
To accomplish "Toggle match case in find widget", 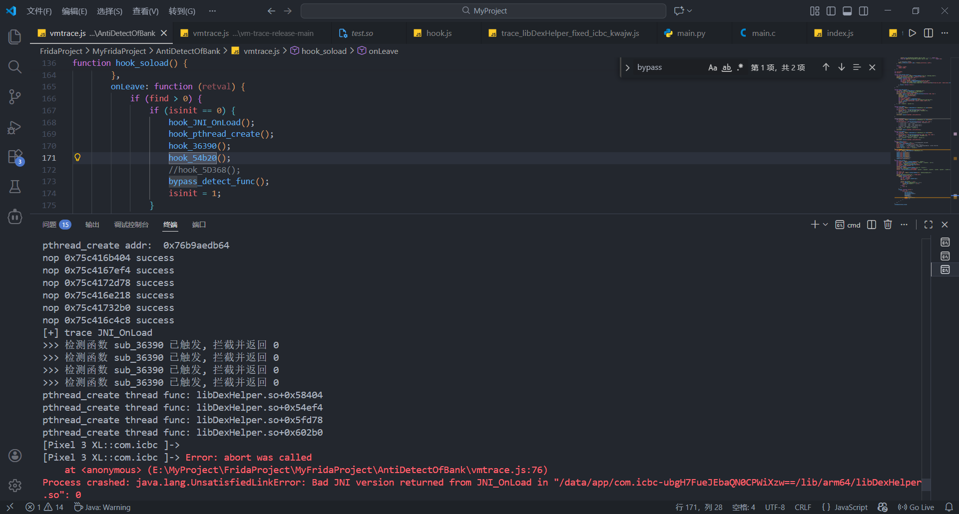I will pos(713,67).
